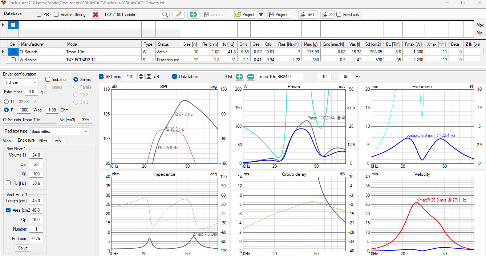Open the Project dropdown arrow button
Image resolution: width=486 pixels, height=256 pixels.
coord(261,15)
